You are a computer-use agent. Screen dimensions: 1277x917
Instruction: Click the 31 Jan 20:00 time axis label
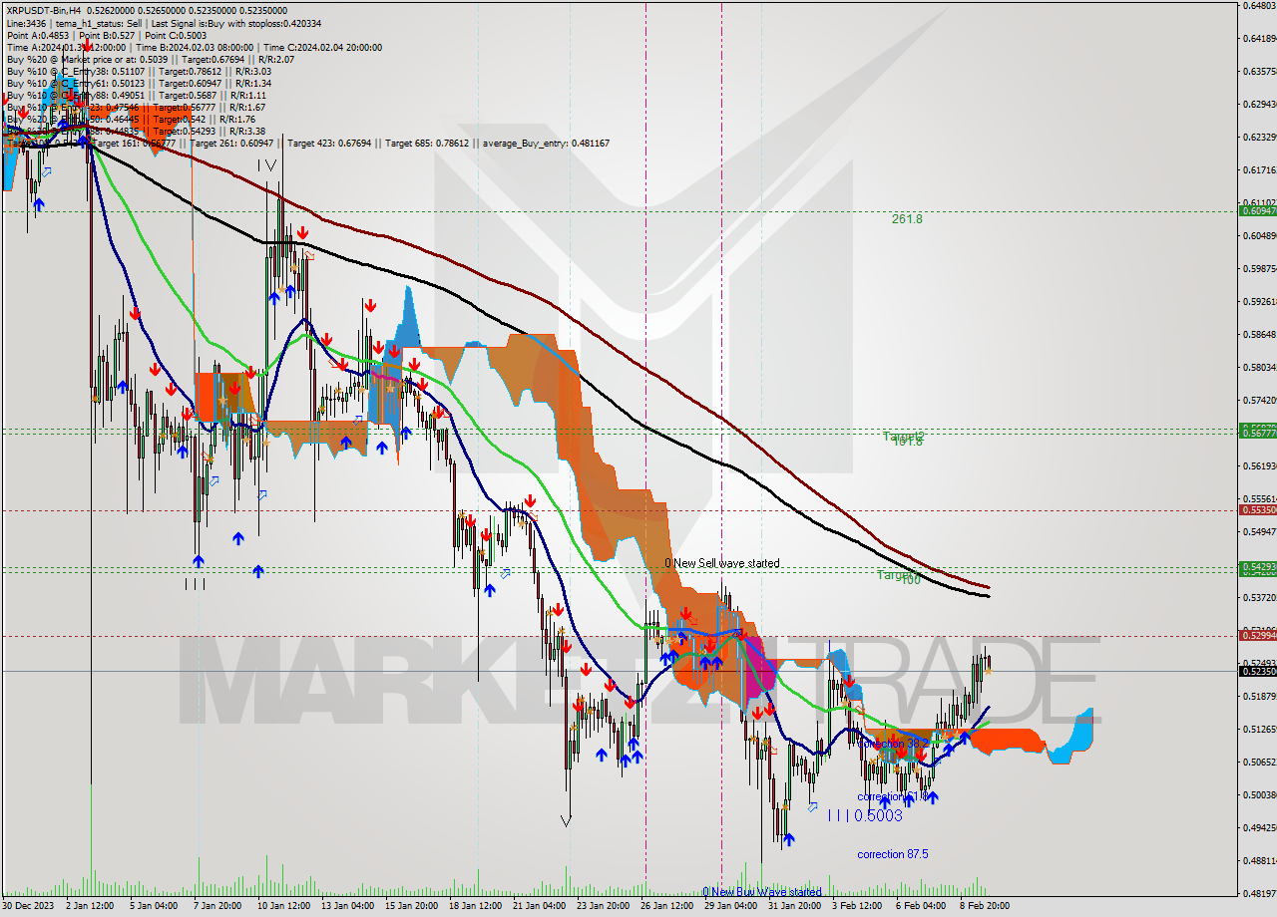click(795, 906)
